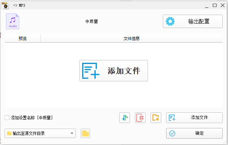This screenshot has height=145, width=228.
Task: Close the MP3 conversion dialog
Action: pos(223,5)
